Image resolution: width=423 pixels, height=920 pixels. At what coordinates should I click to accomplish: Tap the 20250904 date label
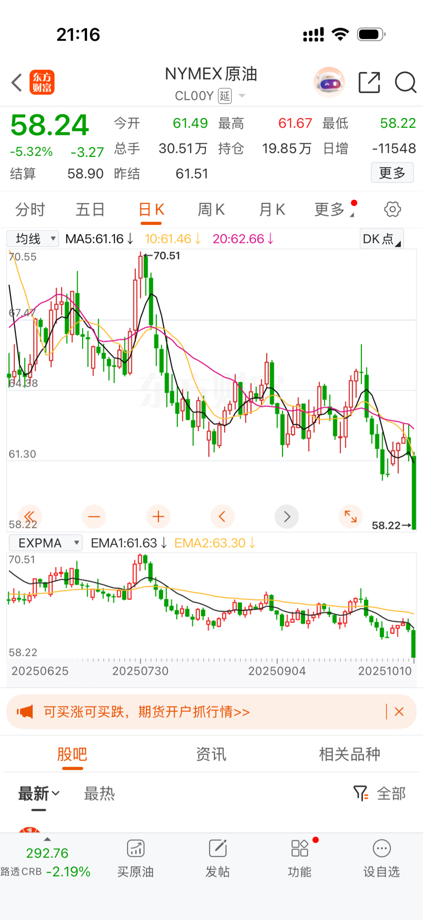pyautogui.click(x=277, y=671)
